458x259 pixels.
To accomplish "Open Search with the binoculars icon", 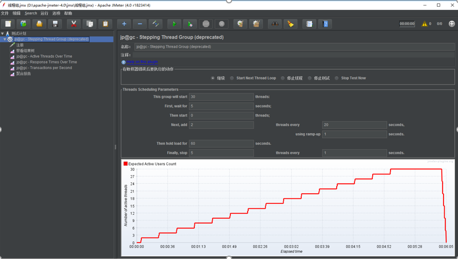I will coord(275,24).
